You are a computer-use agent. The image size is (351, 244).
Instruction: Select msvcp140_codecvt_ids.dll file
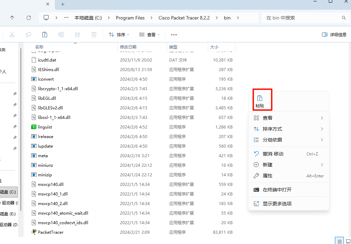pyautogui.click(x=63, y=223)
